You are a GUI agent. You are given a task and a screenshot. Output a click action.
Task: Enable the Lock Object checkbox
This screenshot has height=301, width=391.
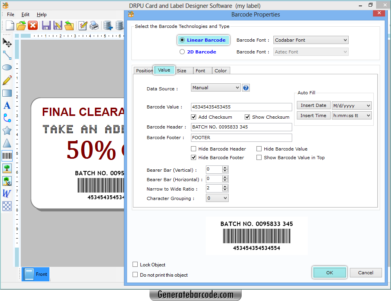[x=135, y=264]
